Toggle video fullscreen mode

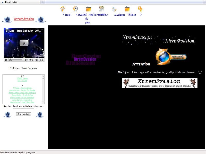tap(42, 60)
